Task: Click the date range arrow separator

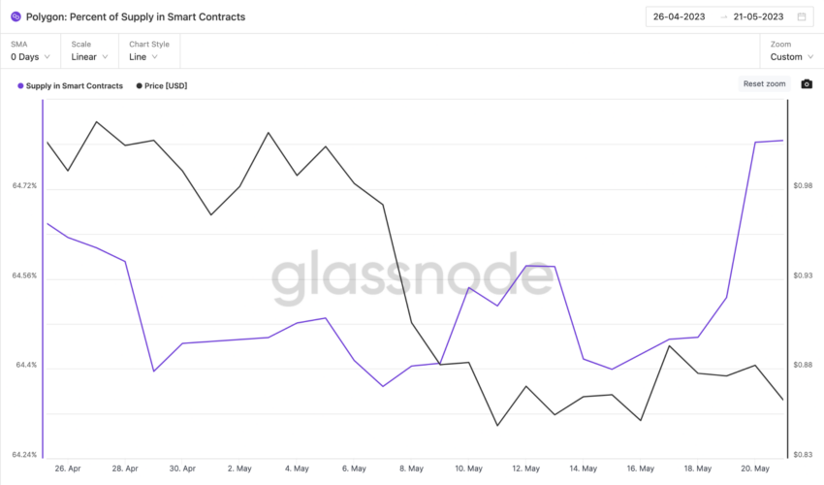Action: click(x=723, y=16)
